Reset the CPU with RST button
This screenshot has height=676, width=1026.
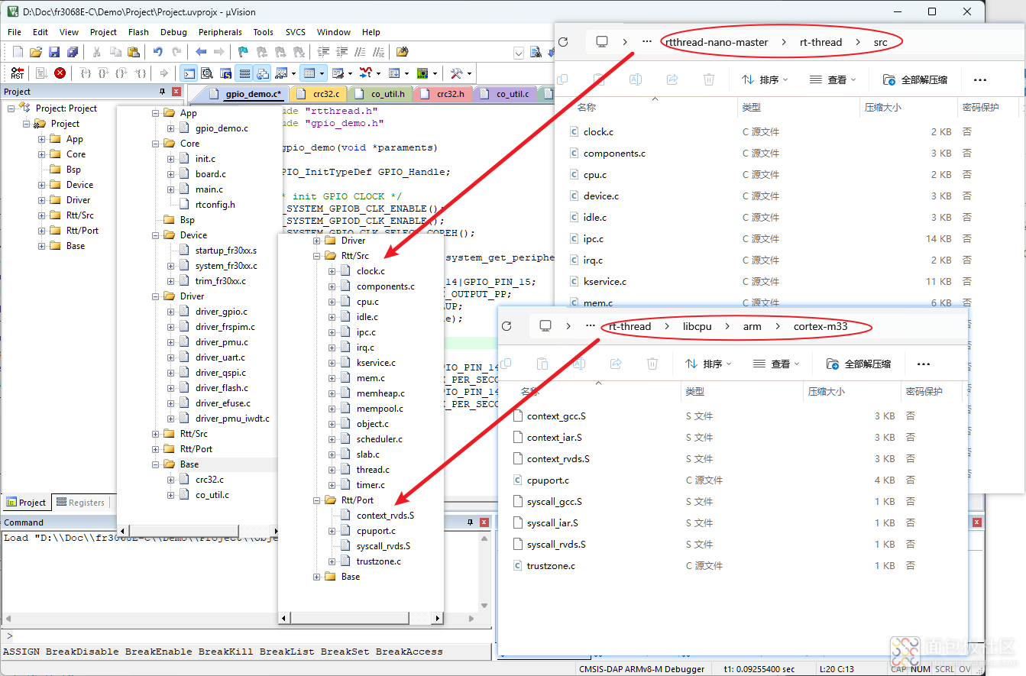(17, 73)
